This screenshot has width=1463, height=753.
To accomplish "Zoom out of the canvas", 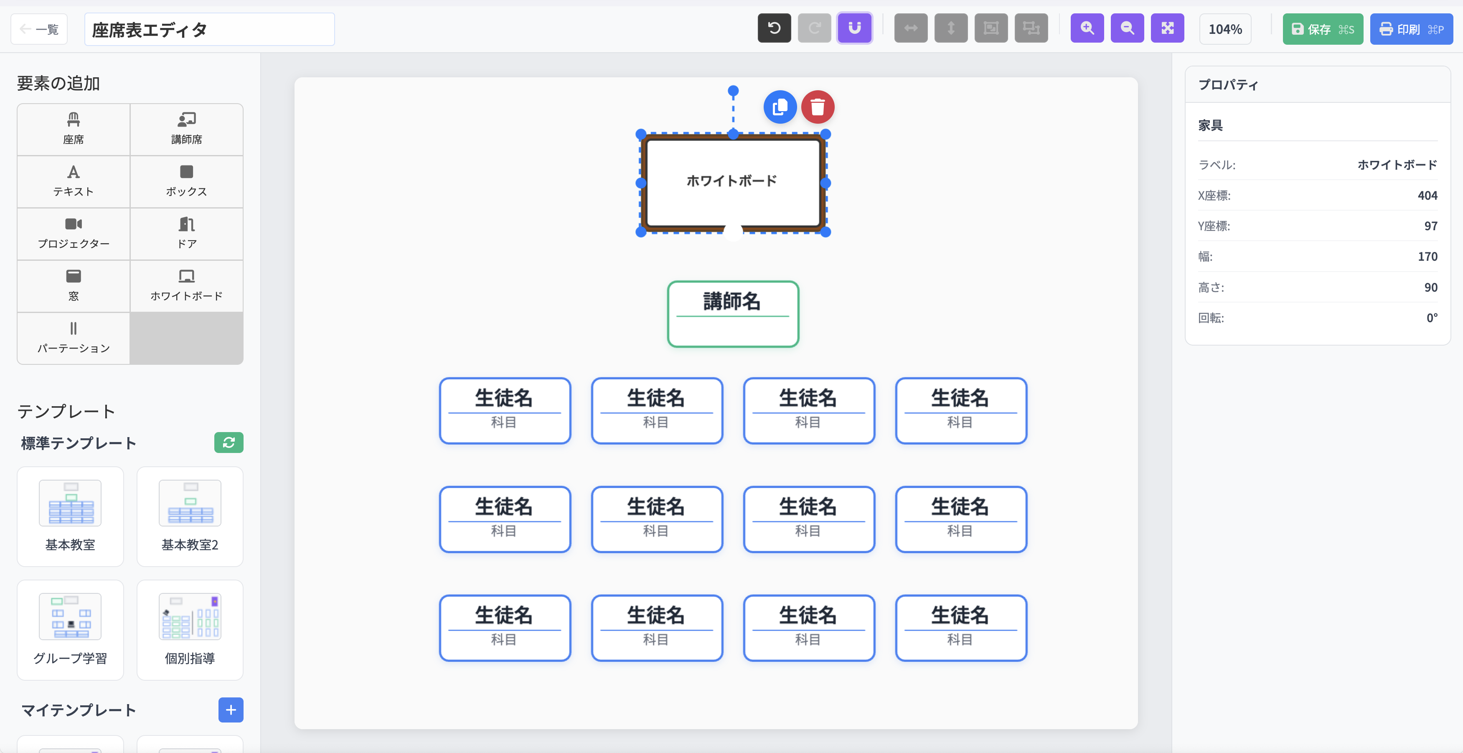I will [1128, 28].
